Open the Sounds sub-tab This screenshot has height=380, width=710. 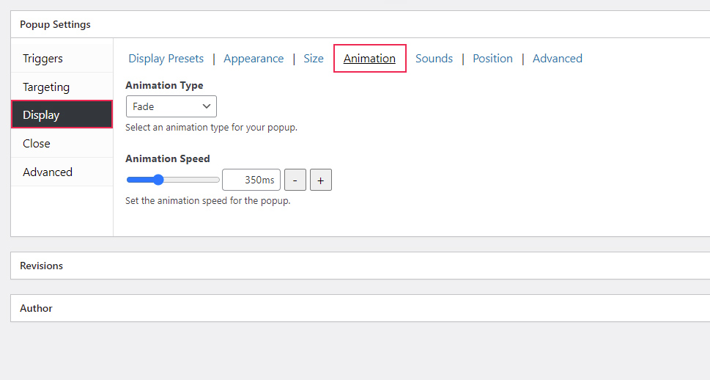click(434, 59)
